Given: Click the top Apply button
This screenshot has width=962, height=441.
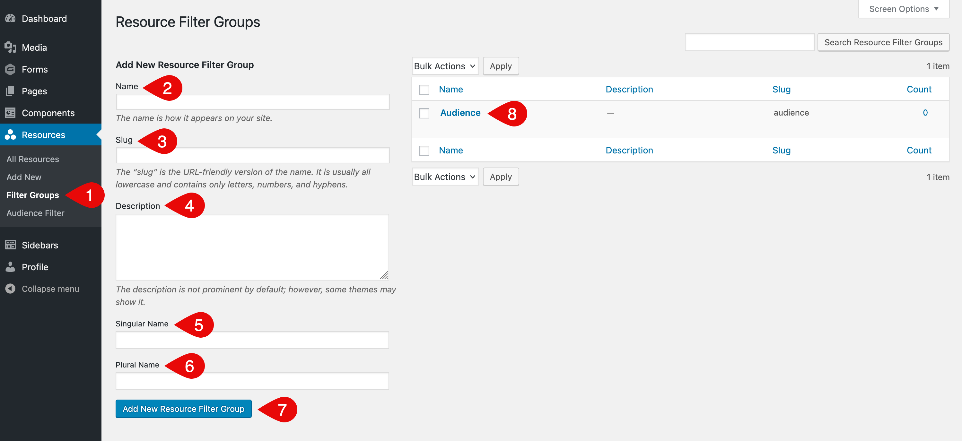Looking at the screenshot, I should tap(501, 66).
